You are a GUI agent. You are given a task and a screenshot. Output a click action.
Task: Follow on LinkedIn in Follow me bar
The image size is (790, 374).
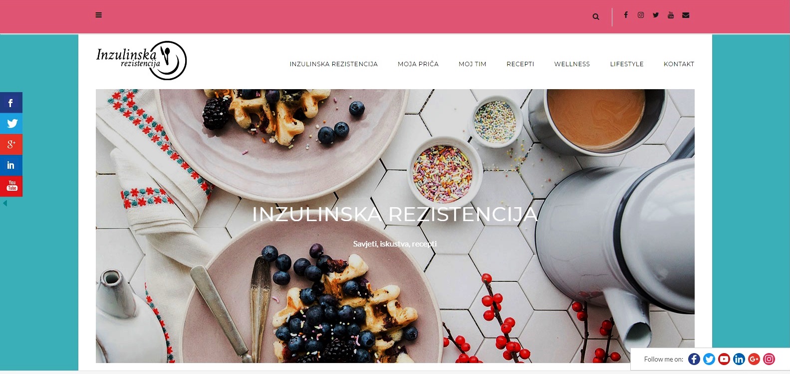739,359
